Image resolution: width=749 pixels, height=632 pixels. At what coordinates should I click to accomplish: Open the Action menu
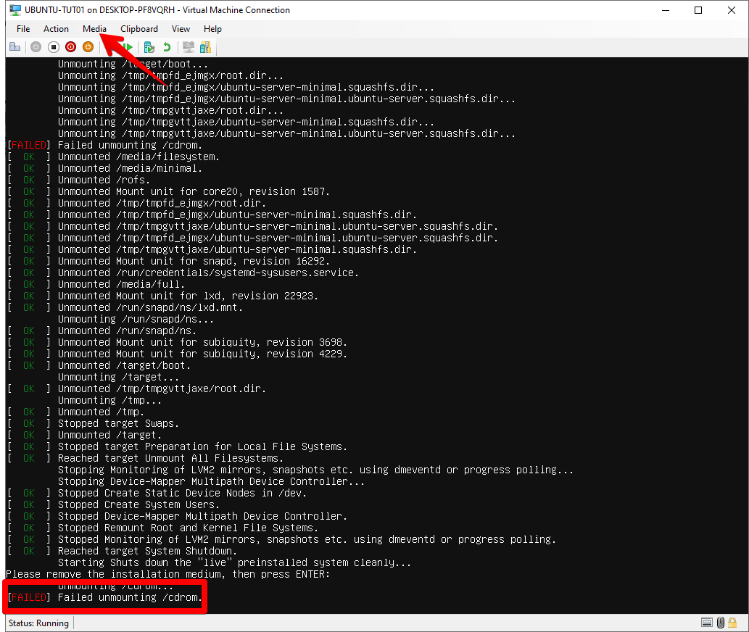click(x=56, y=29)
